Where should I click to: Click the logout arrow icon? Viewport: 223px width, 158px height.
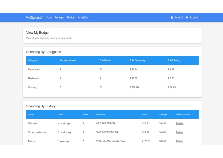[x=187, y=17]
